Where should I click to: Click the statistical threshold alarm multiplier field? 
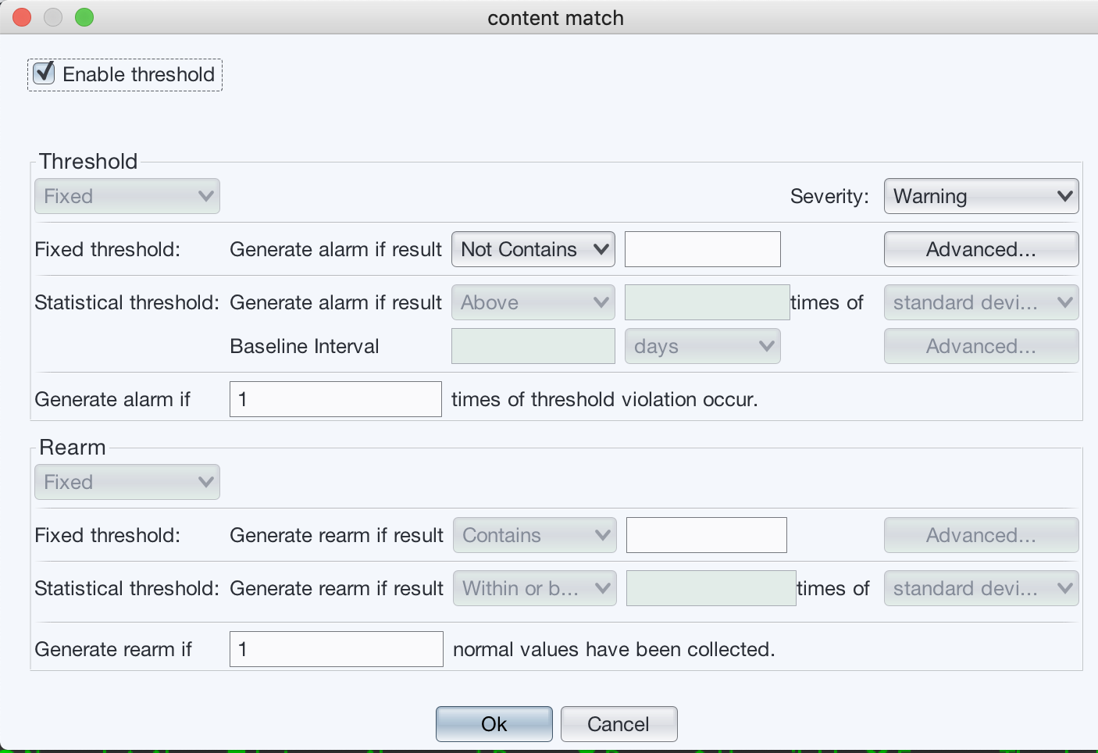pyautogui.click(x=707, y=302)
